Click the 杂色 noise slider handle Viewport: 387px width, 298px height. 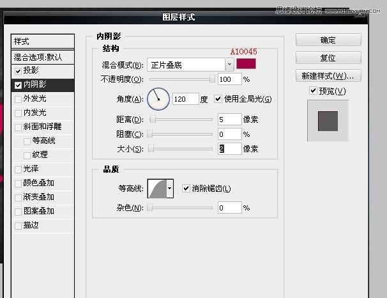pyautogui.click(x=150, y=207)
